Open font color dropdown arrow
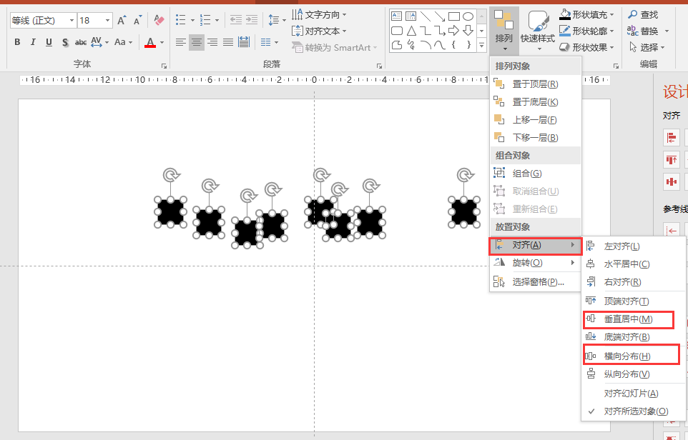Image resolution: width=688 pixels, height=440 pixels. [x=162, y=43]
